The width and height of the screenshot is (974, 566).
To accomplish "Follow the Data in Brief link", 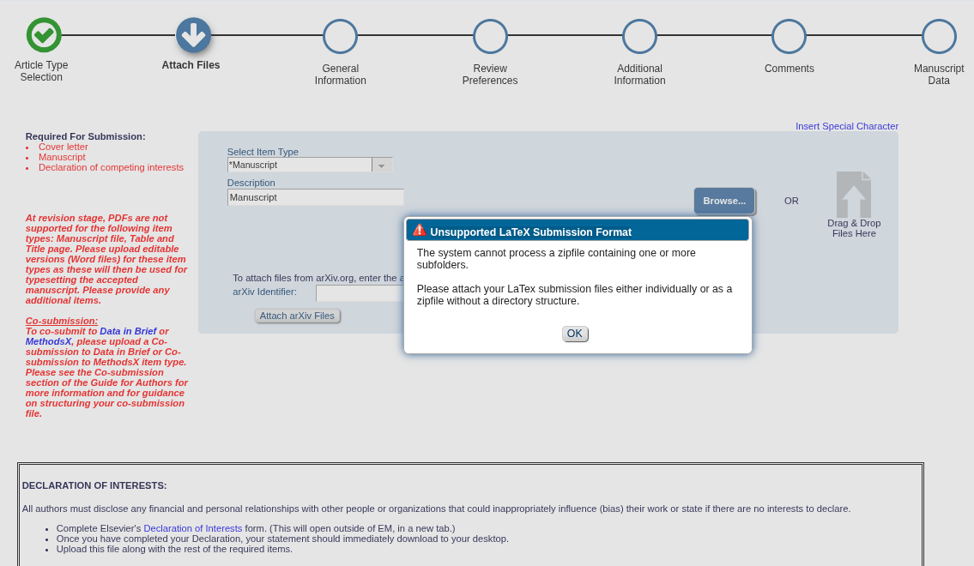I will click(128, 331).
